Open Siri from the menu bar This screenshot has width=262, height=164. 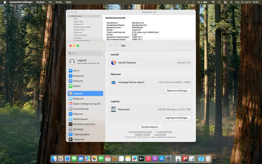(231, 2)
